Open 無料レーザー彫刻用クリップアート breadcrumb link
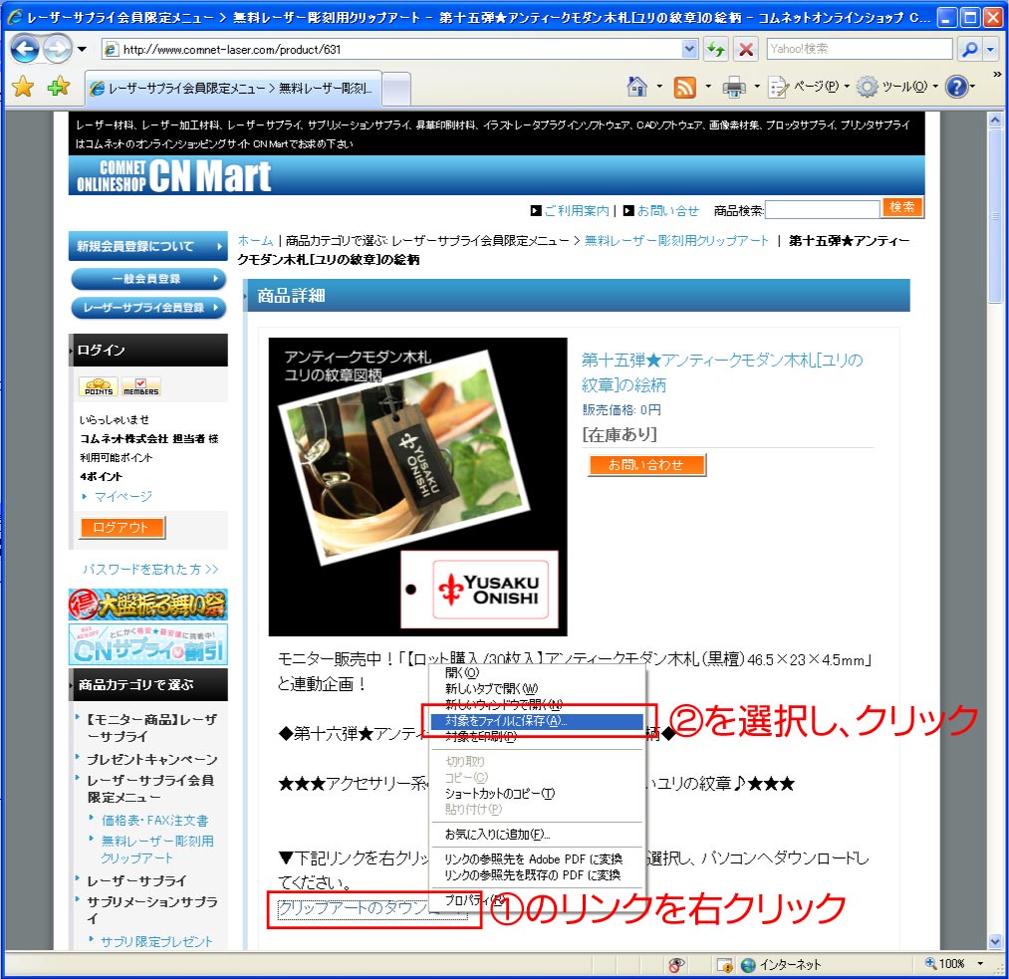The width and height of the screenshot is (1009, 979). [x=676, y=241]
